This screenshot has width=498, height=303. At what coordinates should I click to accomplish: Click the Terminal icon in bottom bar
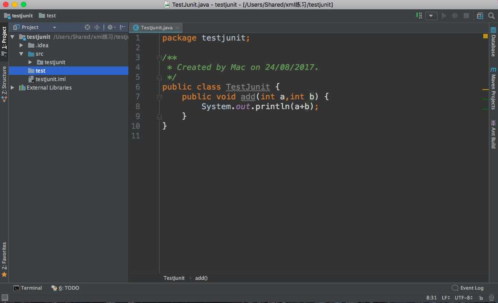(16, 288)
